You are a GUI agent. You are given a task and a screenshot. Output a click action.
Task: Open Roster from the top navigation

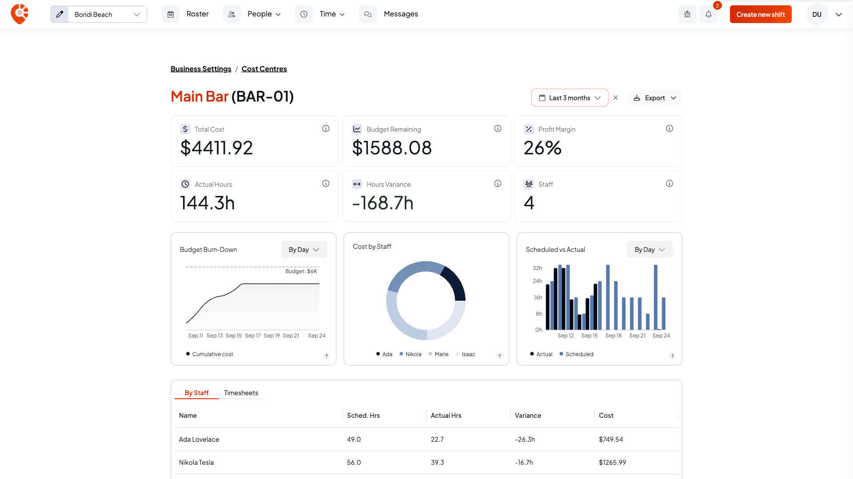pyautogui.click(x=197, y=14)
